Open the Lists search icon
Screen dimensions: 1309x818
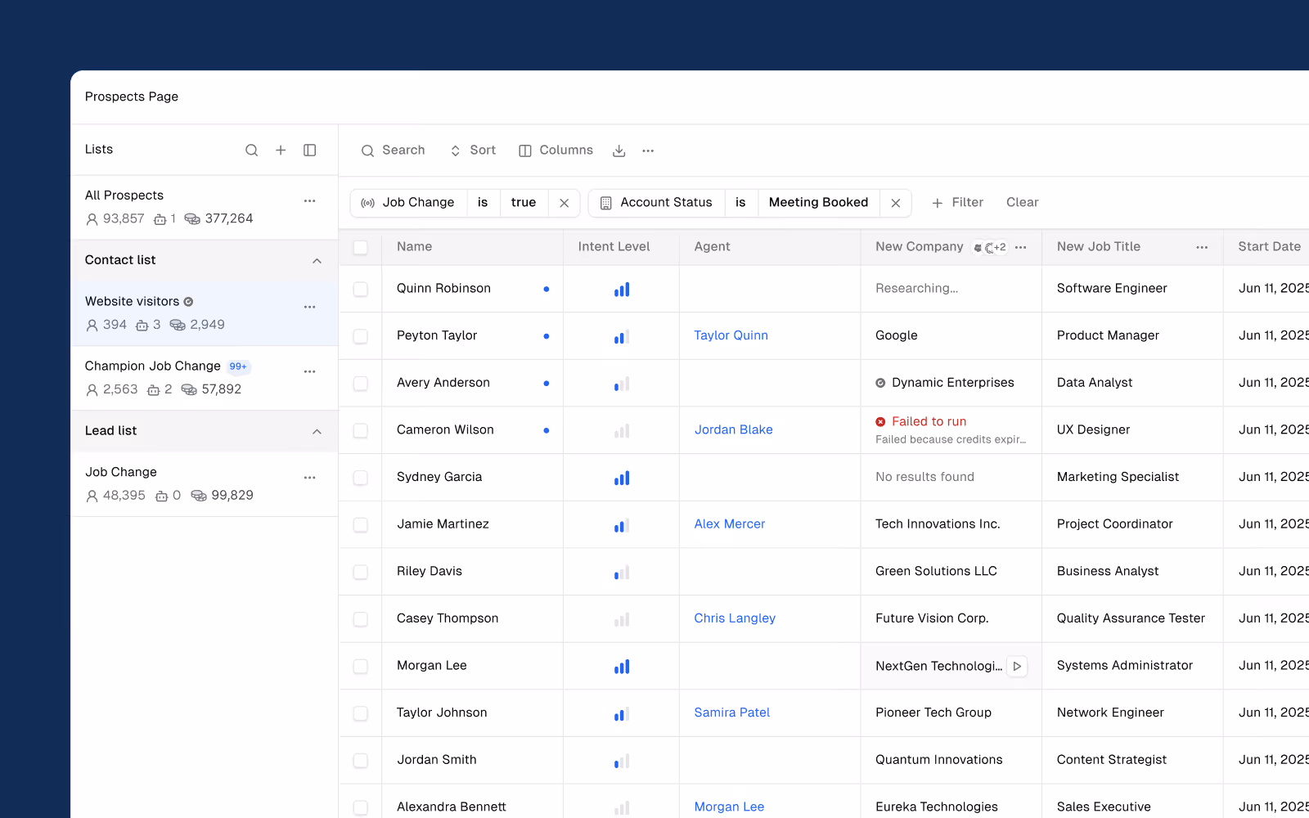point(252,151)
